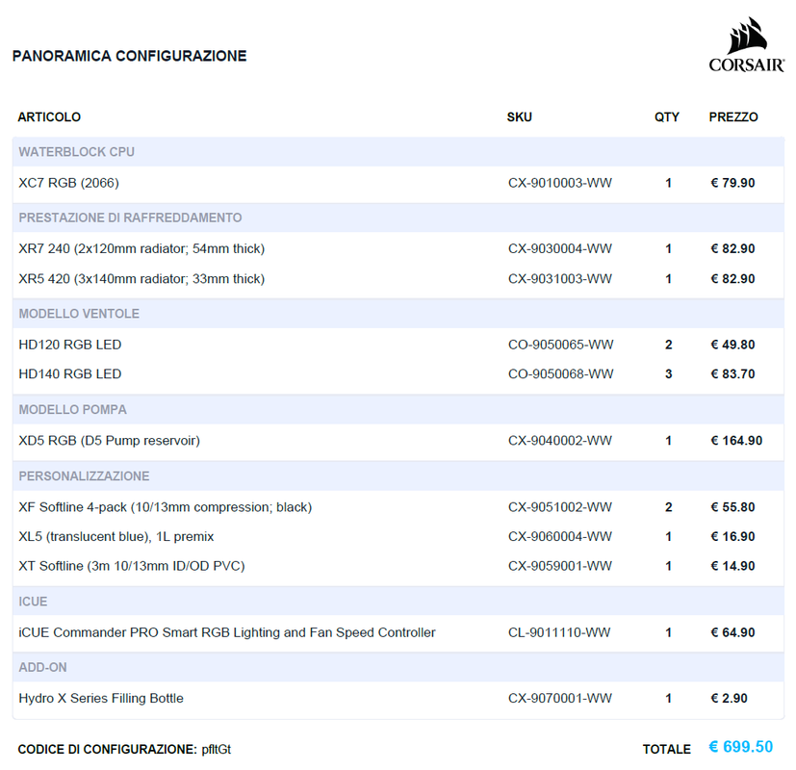Select the XR5 420 radiator item

[141, 279]
